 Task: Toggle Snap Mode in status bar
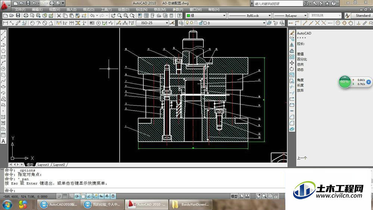[59, 196]
